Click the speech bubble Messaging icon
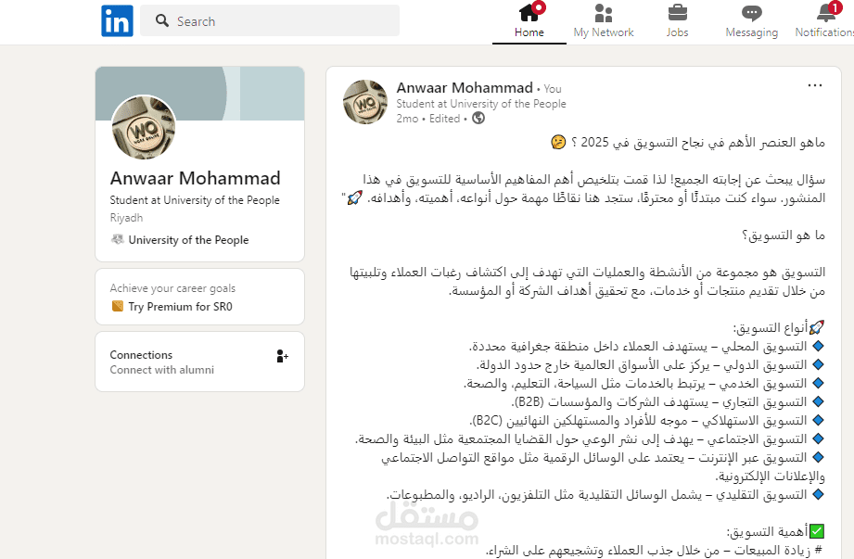 [752, 13]
